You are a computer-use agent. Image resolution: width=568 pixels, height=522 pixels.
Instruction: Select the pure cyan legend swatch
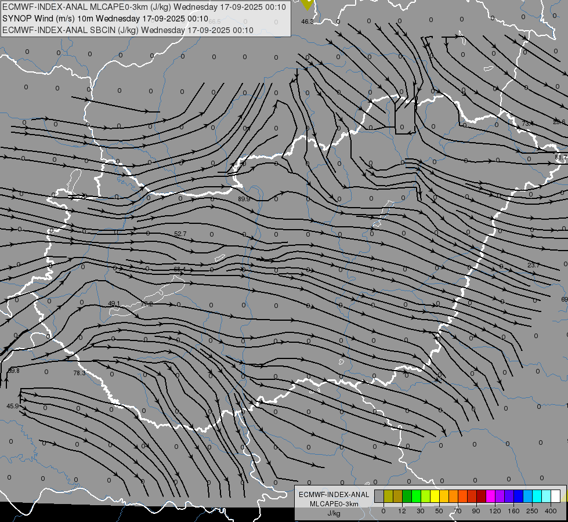(x=537, y=496)
